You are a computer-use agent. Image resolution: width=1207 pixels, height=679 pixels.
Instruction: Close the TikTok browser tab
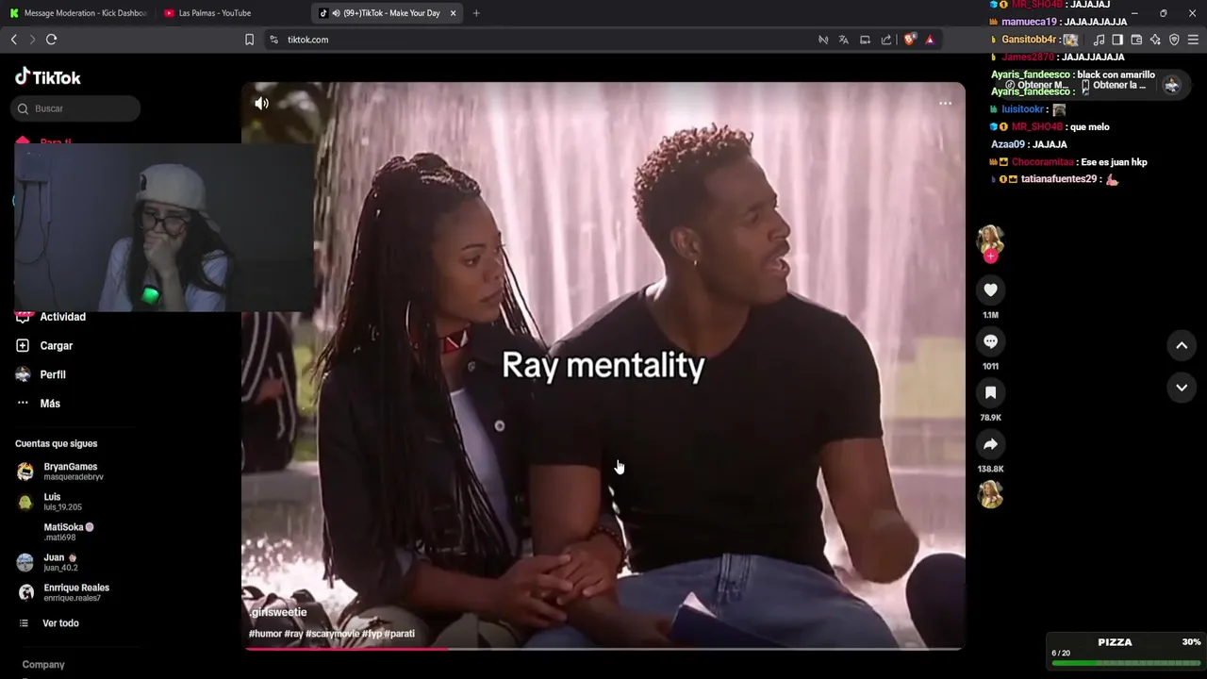(453, 13)
